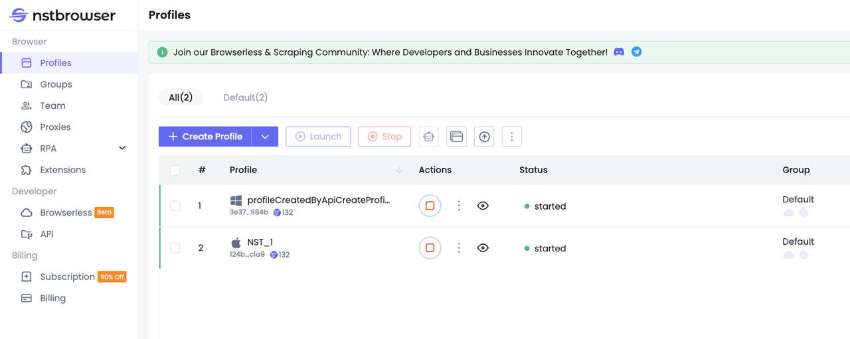Click the community banner message text
This screenshot has height=339, width=850.
[390, 52]
